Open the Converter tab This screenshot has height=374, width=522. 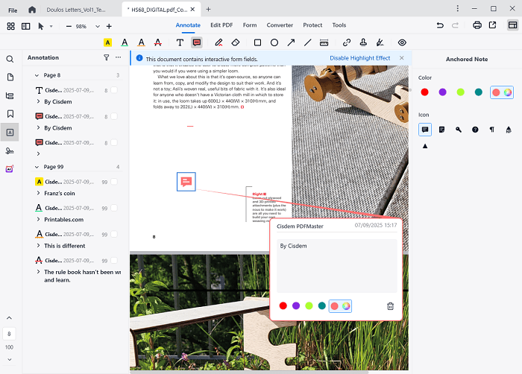coord(280,25)
